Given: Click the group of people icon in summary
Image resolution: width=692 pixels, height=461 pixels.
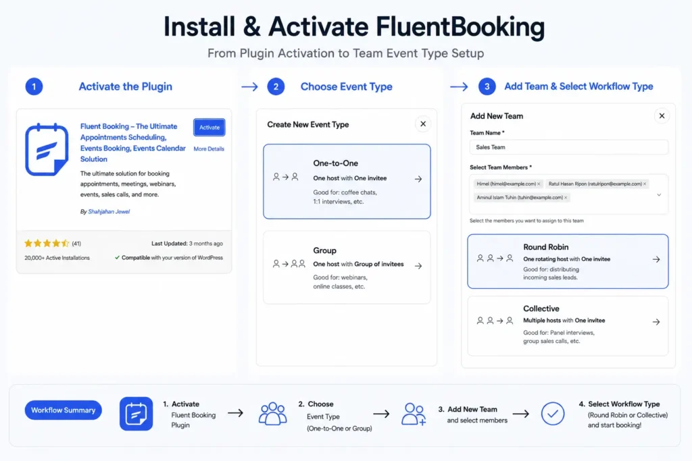Looking at the screenshot, I should click(272, 413).
